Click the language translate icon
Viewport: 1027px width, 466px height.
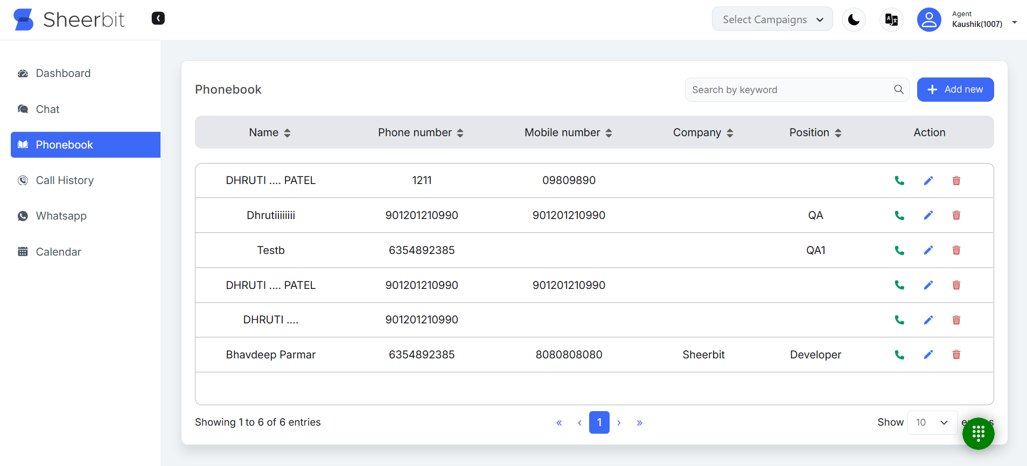(891, 20)
